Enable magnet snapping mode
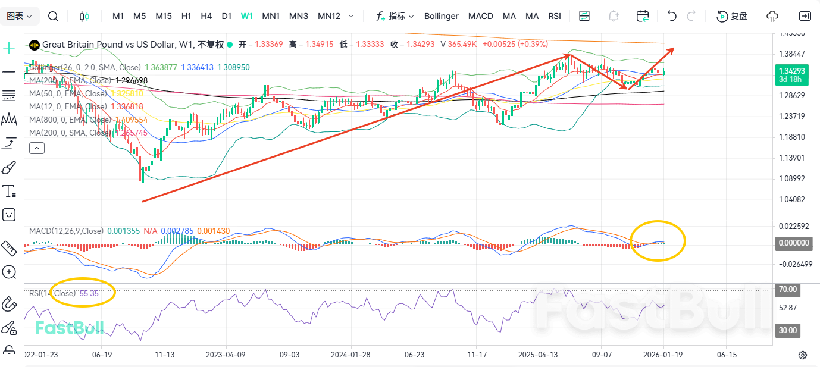This screenshot has width=820, height=367. click(x=8, y=304)
